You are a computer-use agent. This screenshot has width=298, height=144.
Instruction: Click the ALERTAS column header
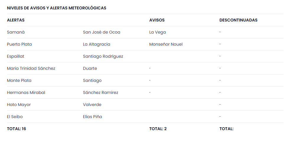pyautogui.click(x=16, y=20)
